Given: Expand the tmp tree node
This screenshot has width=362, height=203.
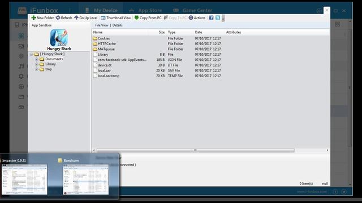Looking at the screenshot, I should coord(36,69).
